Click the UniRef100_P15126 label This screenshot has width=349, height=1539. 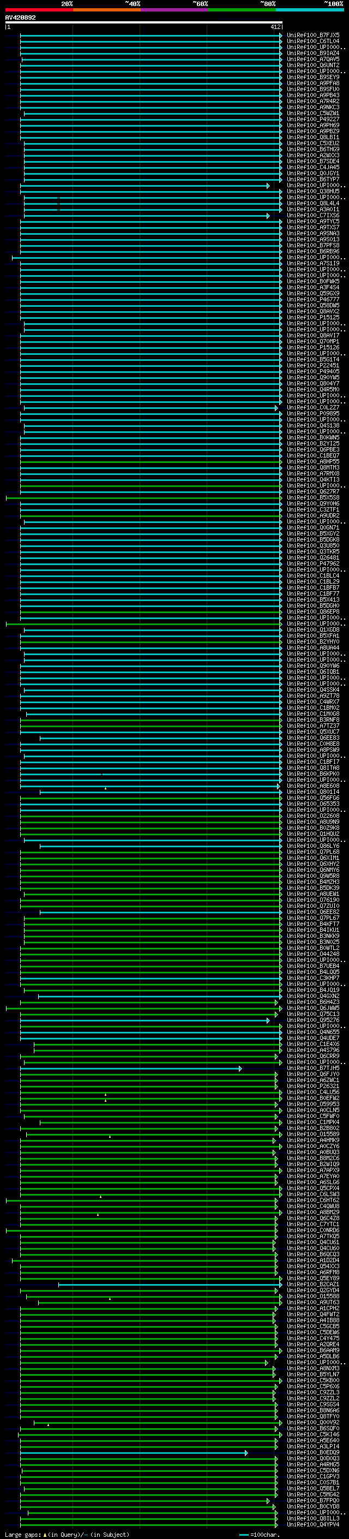313,348
